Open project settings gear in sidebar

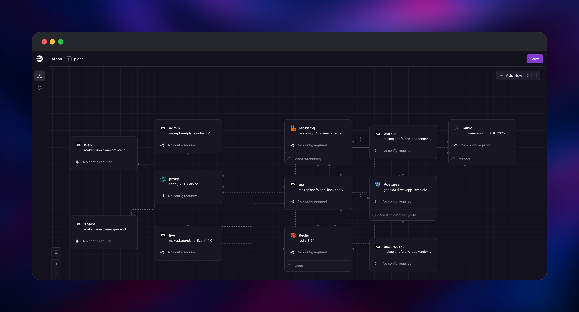[40, 88]
